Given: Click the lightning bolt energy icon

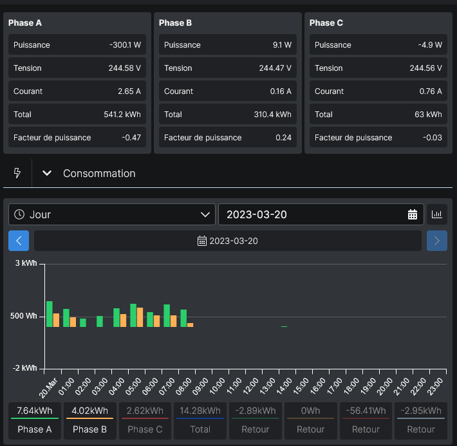Looking at the screenshot, I should (17, 173).
